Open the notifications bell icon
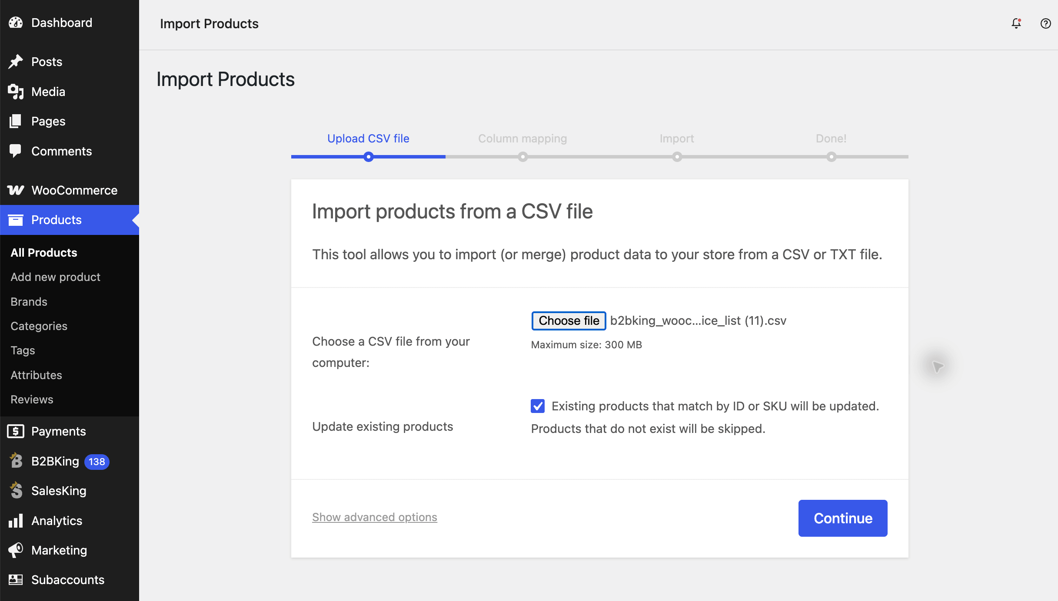Viewport: 1058px width, 601px height. click(1016, 23)
